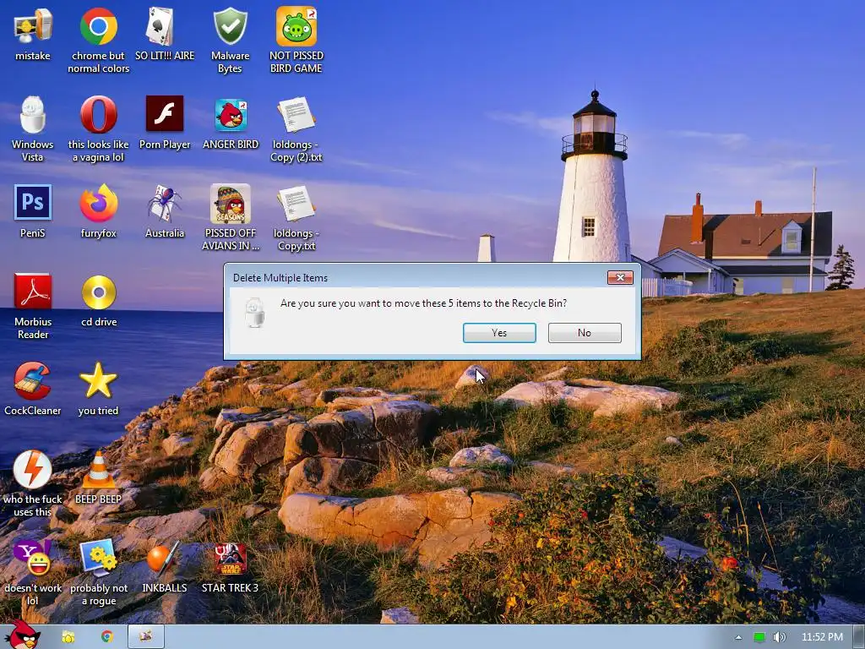Open the 11:52 PM clock
865x649 pixels.
coord(822,637)
